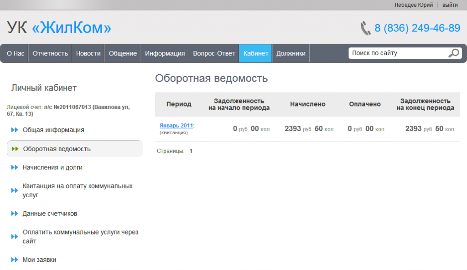The image size is (467, 270).
Task: Focus the Поиск по сайту search field
Action: [x=397, y=53]
